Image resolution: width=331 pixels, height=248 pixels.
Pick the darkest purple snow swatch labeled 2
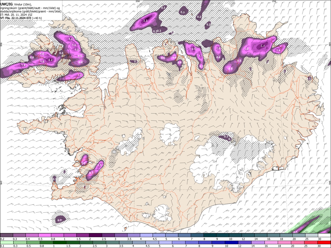[95, 235]
